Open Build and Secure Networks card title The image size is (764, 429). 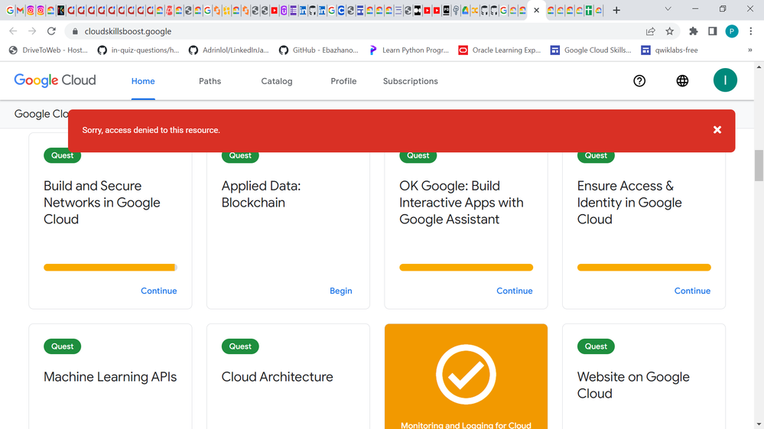point(102,203)
